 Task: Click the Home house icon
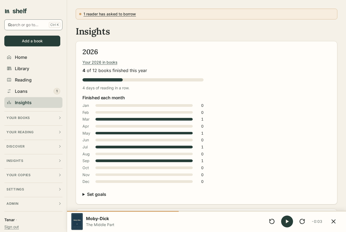9,57
